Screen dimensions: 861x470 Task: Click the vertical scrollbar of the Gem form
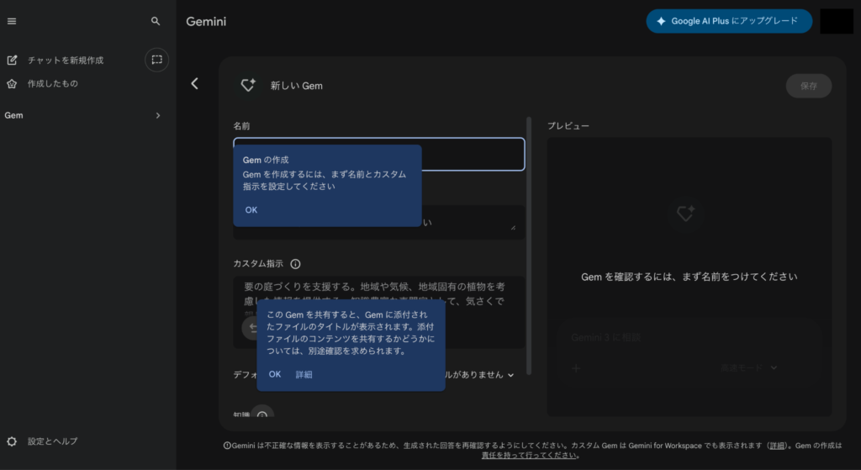(x=529, y=246)
